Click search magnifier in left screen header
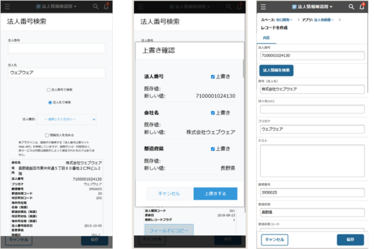The image size is (374, 249). pos(95,6)
